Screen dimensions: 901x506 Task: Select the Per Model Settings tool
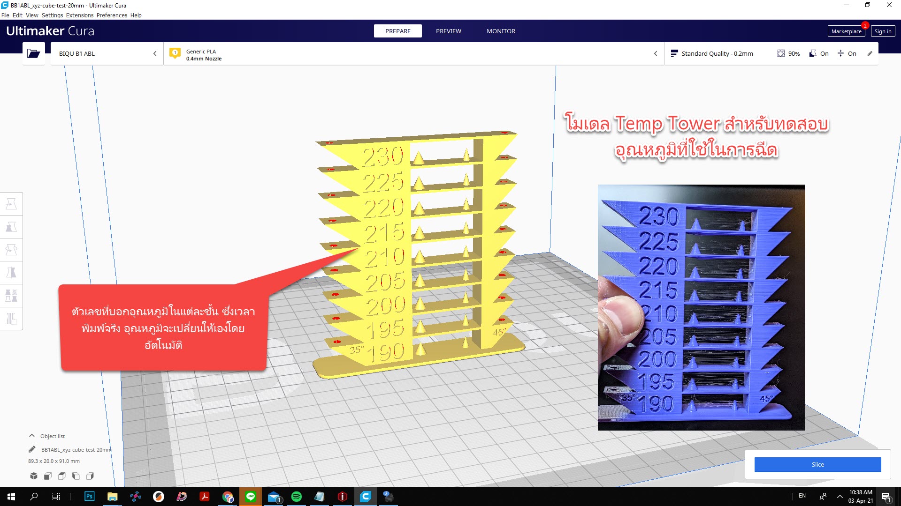[x=11, y=296]
